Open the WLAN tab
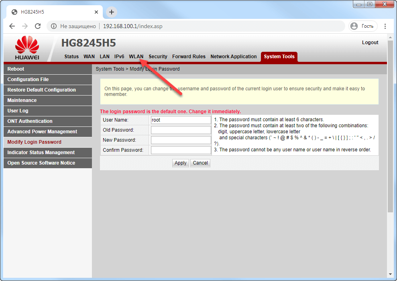The width and height of the screenshot is (397, 281). [136, 57]
